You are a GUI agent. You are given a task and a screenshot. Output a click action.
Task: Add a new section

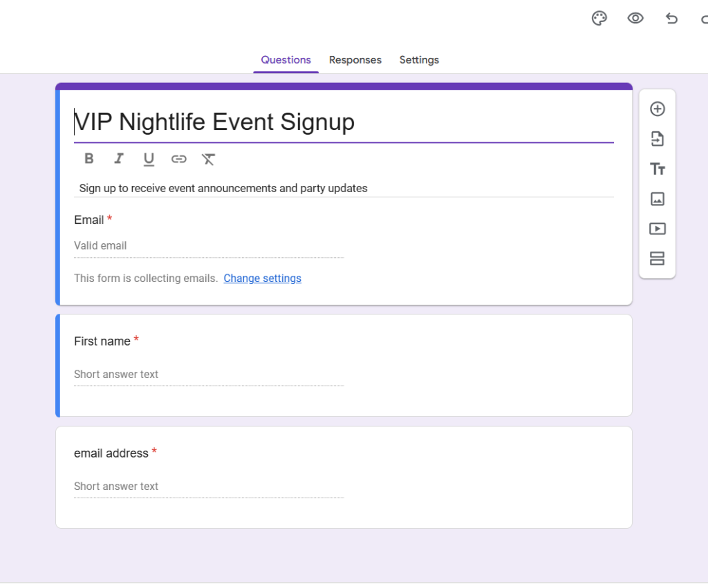658,258
